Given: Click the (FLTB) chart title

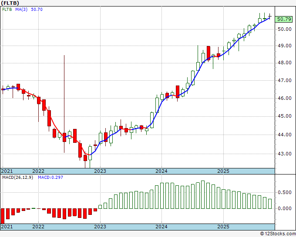Looking at the screenshot, I should tap(10, 3).
